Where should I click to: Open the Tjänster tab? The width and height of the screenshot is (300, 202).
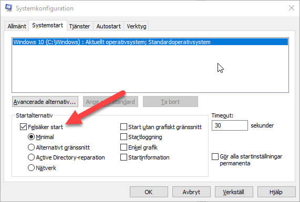(x=79, y=26)
